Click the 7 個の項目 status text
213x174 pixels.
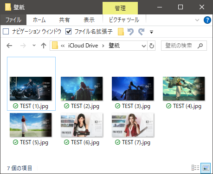coord(19,168)
